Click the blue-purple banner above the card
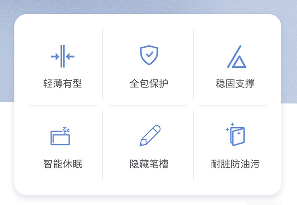This screenshot has height=205, width=297. click(148, 7)
